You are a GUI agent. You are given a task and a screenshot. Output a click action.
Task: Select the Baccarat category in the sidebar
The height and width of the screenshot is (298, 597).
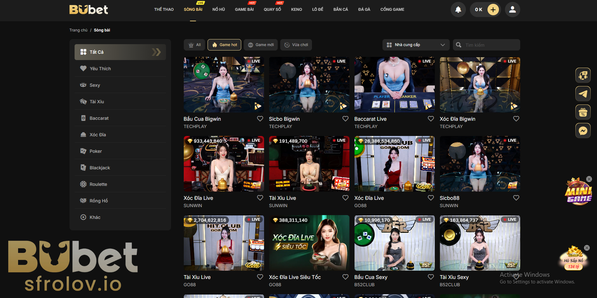coord(99,118)
